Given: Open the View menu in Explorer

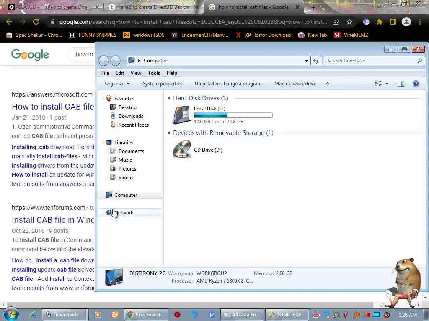Looking at the screenshot, I should tap(136, 73).
